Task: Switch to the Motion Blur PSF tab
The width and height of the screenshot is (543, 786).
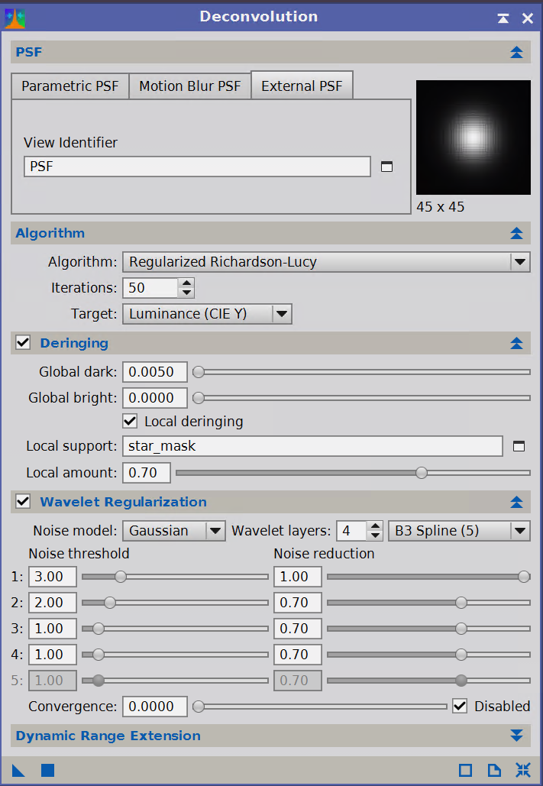Action: [190, 86]
